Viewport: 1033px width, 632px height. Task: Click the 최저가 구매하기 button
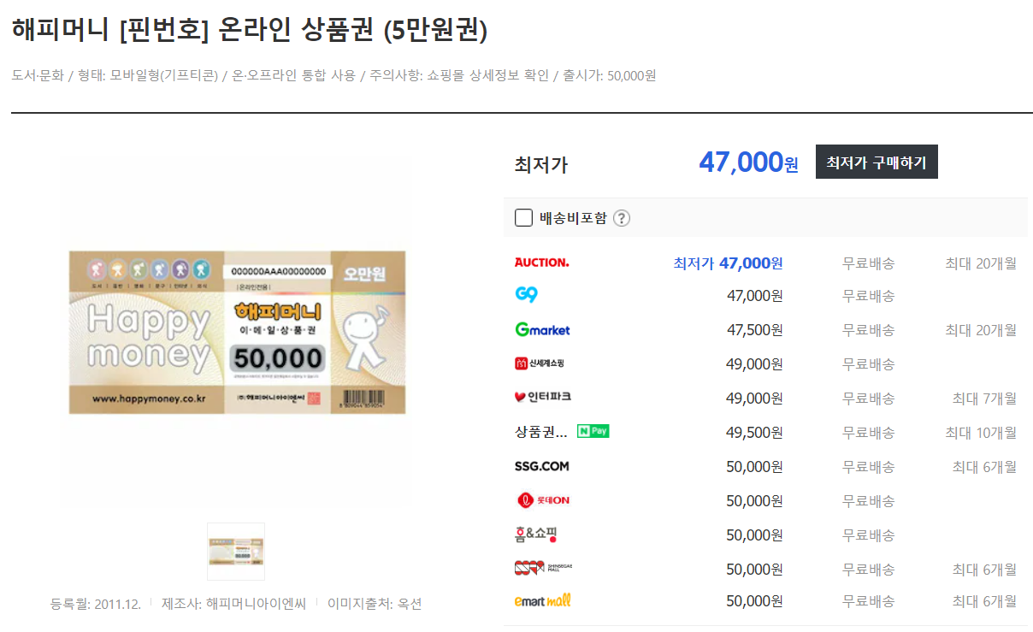tap(877, 162)
